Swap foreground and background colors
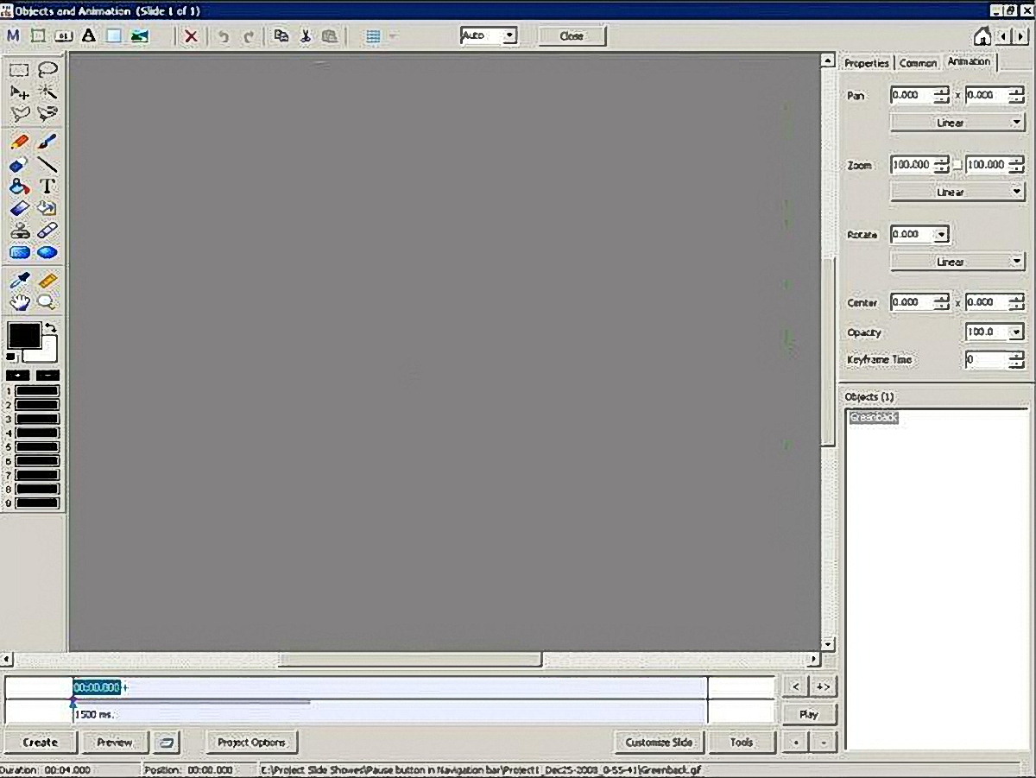This screenshot has width=1036, height=778. click(x=51, y=328)
